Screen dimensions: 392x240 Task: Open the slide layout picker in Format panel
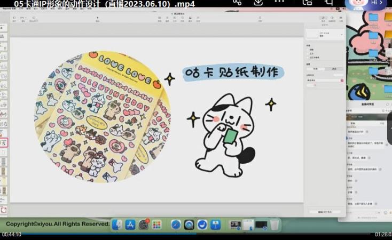[324, 35]
